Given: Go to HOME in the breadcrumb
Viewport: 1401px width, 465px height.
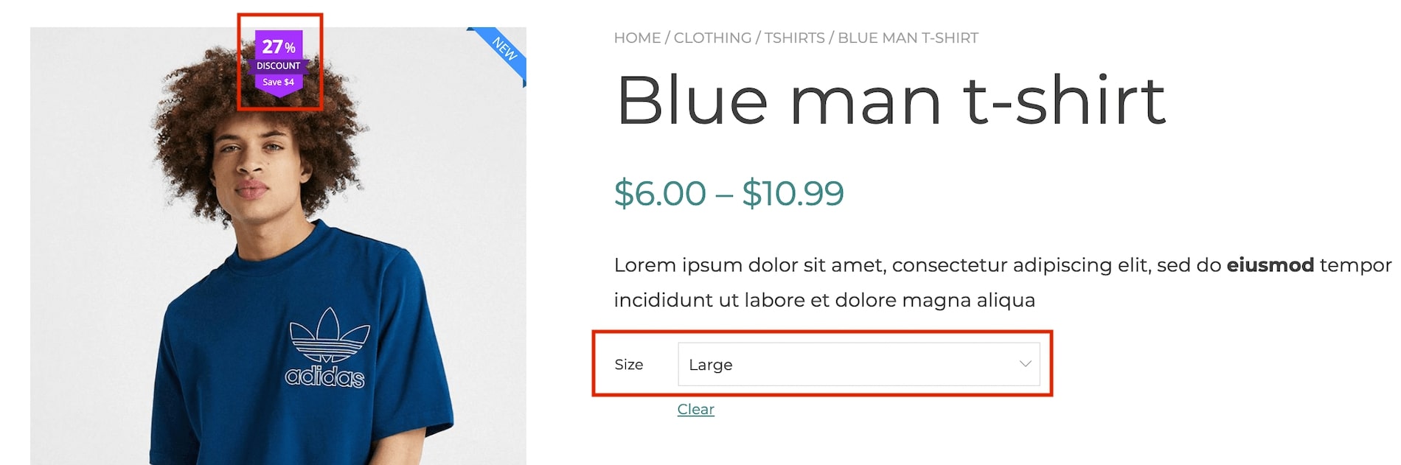Looking at the screenshot, I should tap(637, 38).
